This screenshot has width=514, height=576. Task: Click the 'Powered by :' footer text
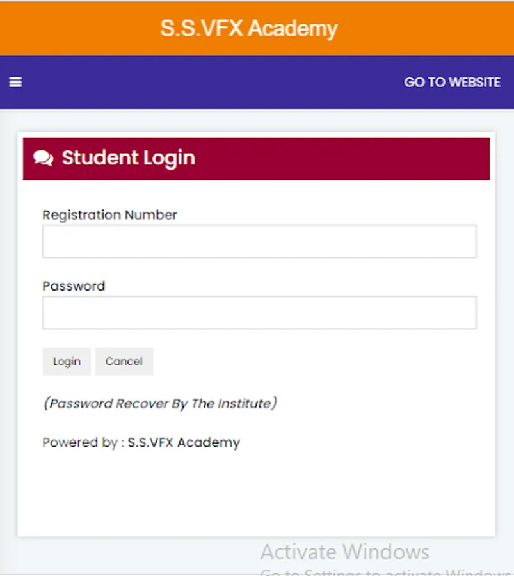click(x=83, y=443)
